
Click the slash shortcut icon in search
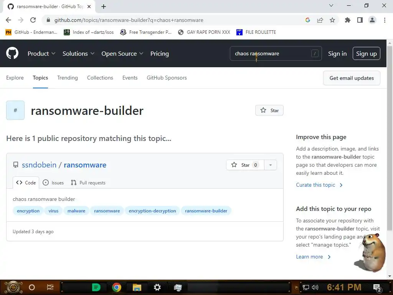click(x=315, y=53)
